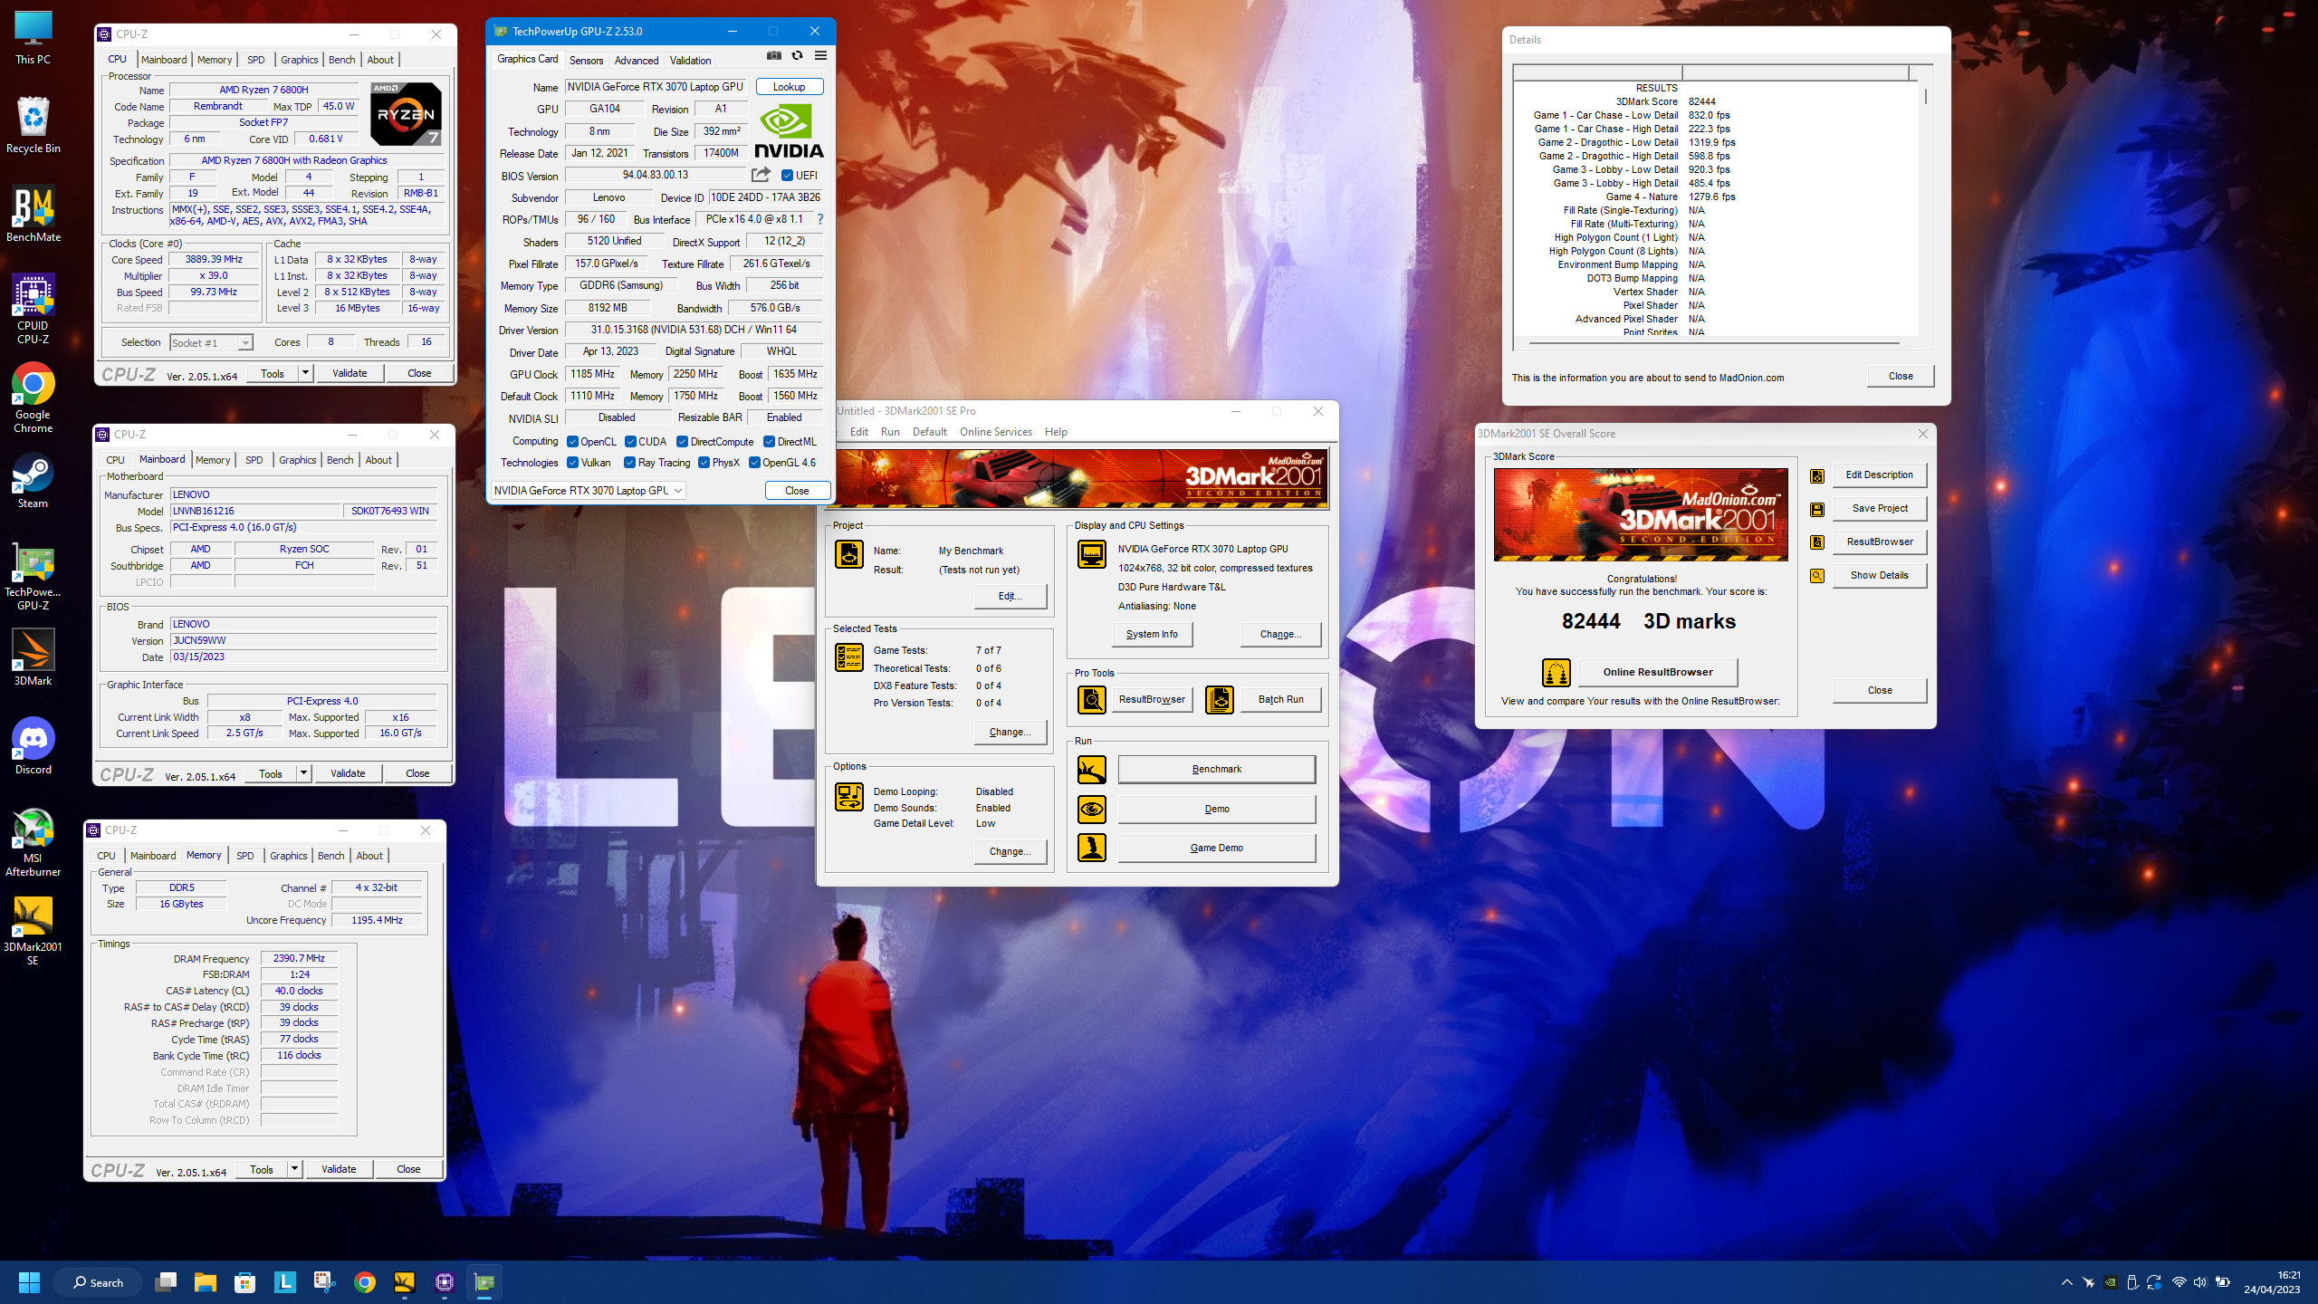The height and width of the screenshot is (1304, 2318).
Task: Open the GPU selection dropdown in GPU-Z
Action: coord(588,491)
